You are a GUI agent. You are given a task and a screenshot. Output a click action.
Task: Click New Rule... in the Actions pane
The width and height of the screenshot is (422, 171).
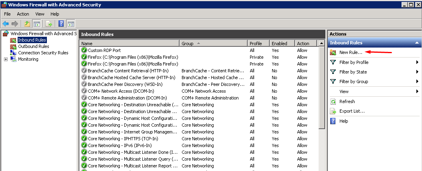coord(351,52)
